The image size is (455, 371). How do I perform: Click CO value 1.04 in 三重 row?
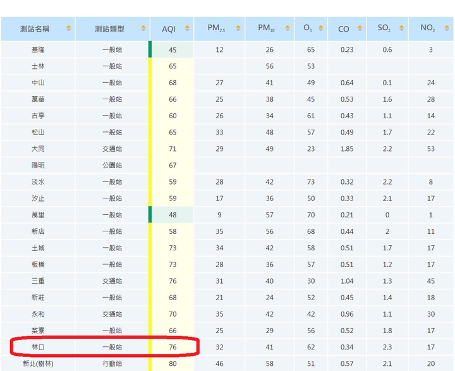click(x=347, y=281)
